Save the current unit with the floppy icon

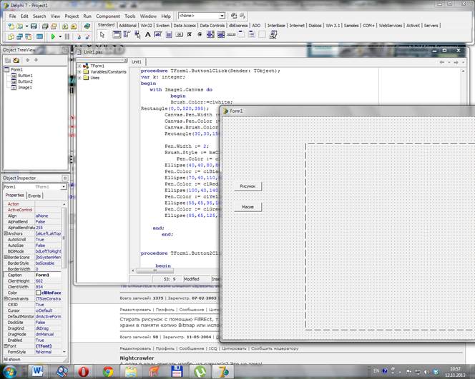(x=34, y=26)
